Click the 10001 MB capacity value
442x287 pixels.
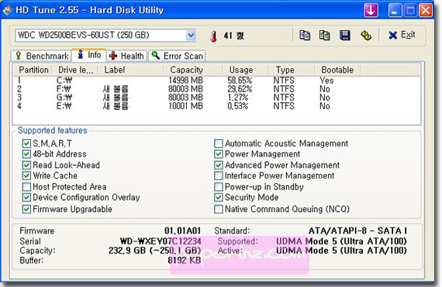click(186, 106)
